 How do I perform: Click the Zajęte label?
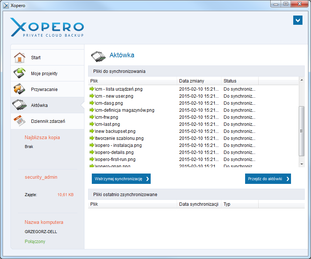click(31, 195)
